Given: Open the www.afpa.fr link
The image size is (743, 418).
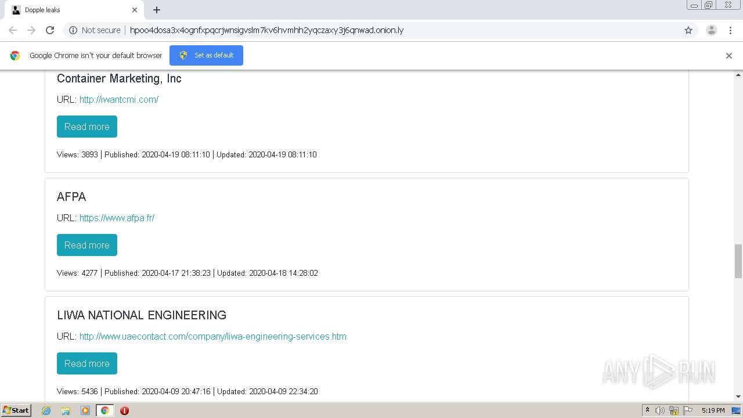Looking at the screenshot, I should click(x=117, y=218).
